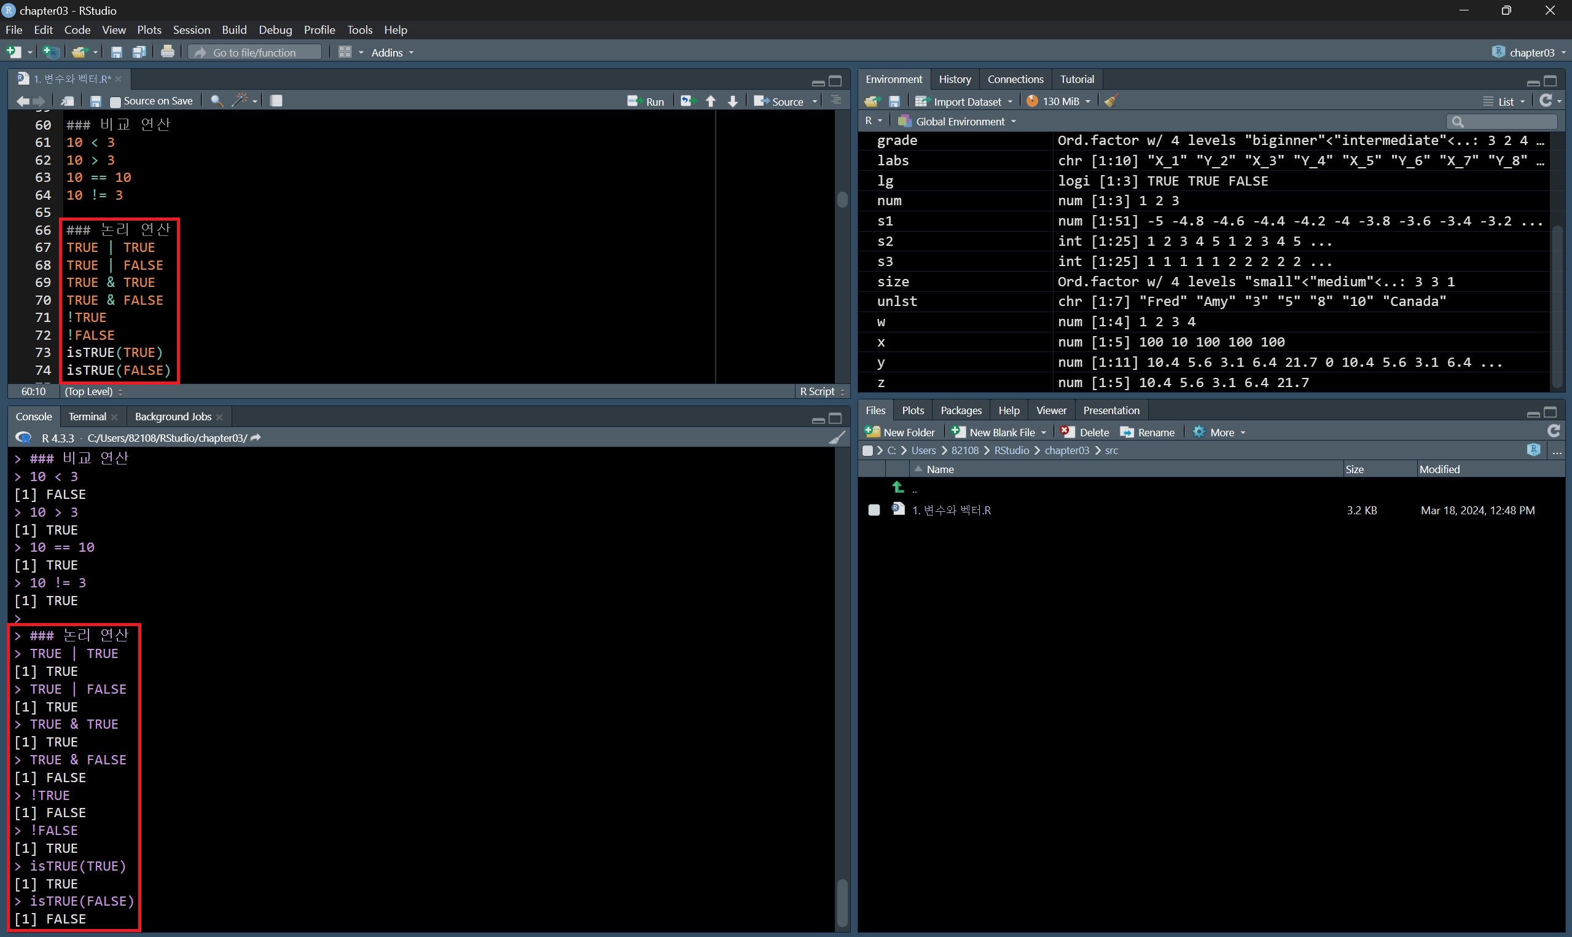Click the save workspace icon in Environment
The width and height of the screenshot is (1572, 937).
coord(894,101)
